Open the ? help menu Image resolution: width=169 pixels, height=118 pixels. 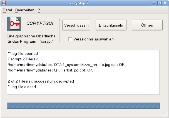[x=39, y=10]
